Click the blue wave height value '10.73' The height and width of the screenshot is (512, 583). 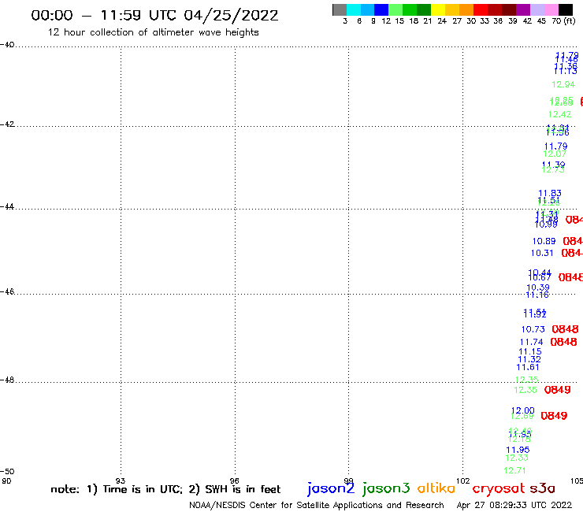pyautogui.click(x=533, y=329)
